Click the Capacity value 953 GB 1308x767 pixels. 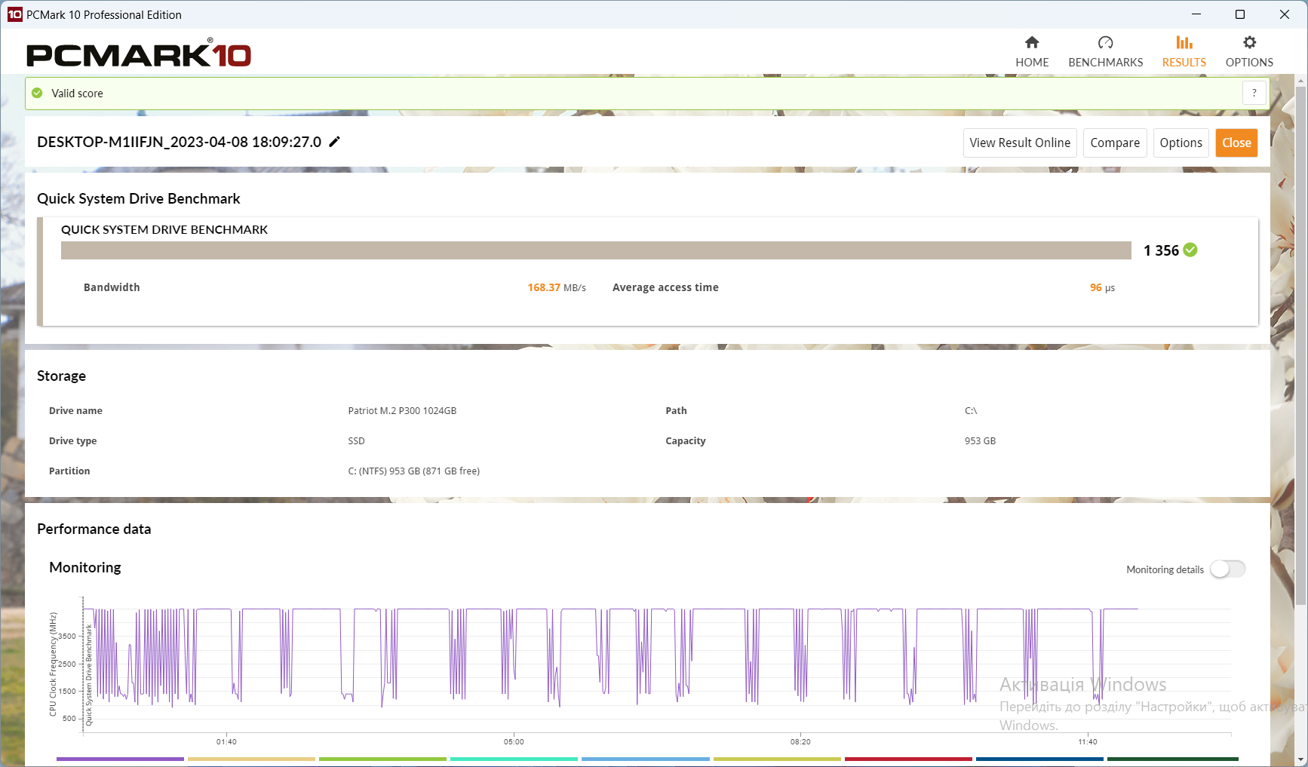pyautogui.click(x=980, y=441)
